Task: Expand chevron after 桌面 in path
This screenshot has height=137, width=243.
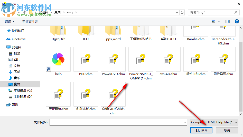Action: point(64,12)
